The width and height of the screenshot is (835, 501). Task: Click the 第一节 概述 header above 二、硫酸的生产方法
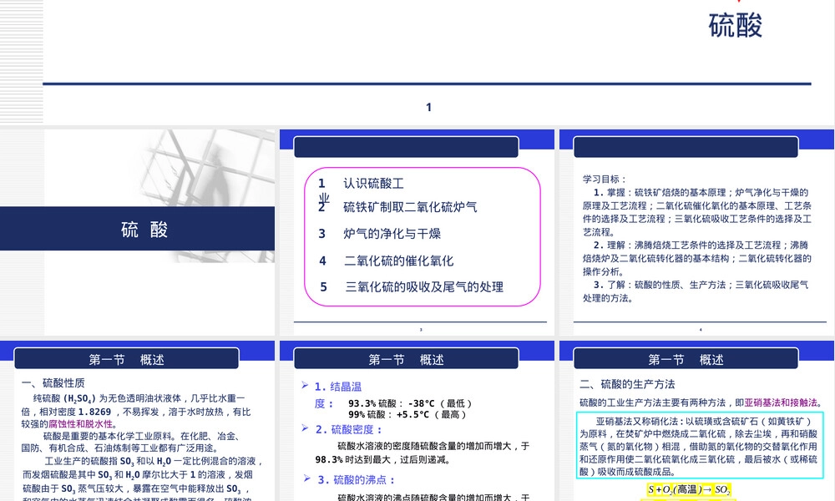tap(686, 360)
